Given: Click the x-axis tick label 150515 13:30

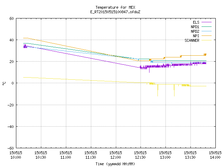Looking at the screenshot, I should 190,155.
